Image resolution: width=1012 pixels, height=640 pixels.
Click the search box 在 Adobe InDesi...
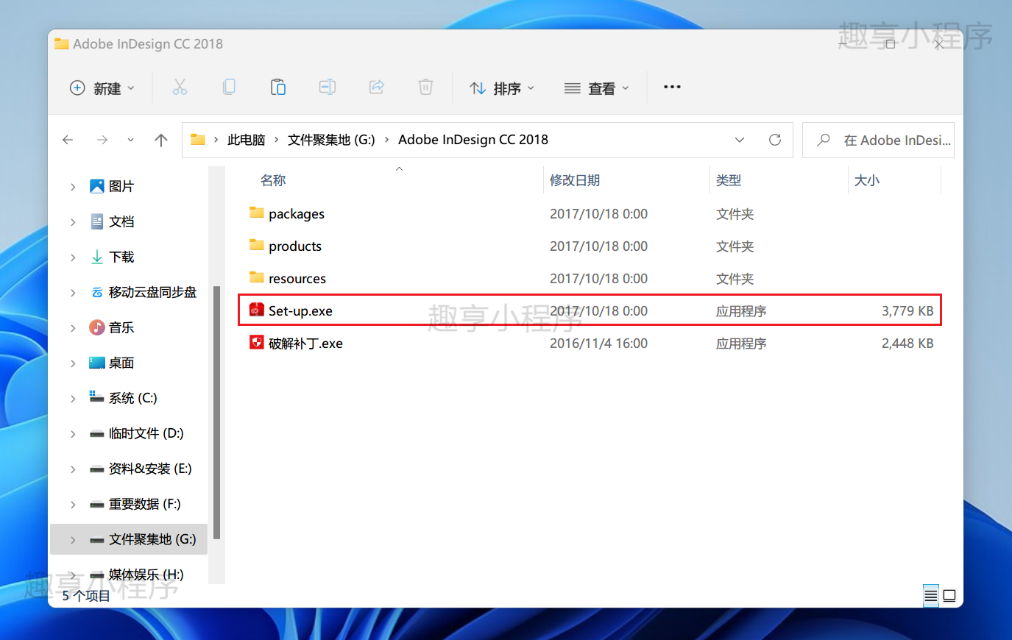pos(878,140)
